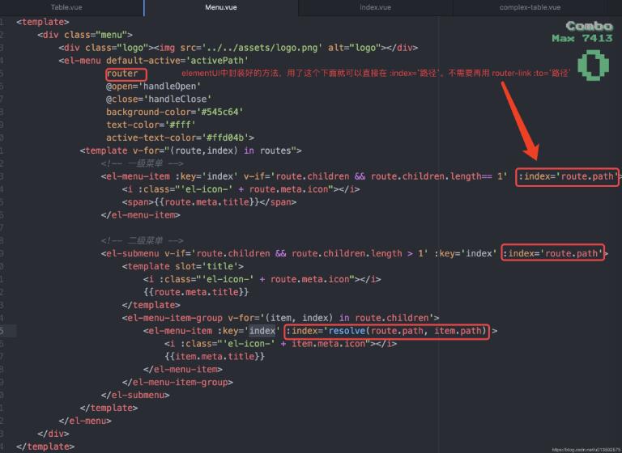Viewport: 622px width, 453px height.
Task: Click the first-level menu comment line
Action: pyautogui.click(x=142, y=163)
